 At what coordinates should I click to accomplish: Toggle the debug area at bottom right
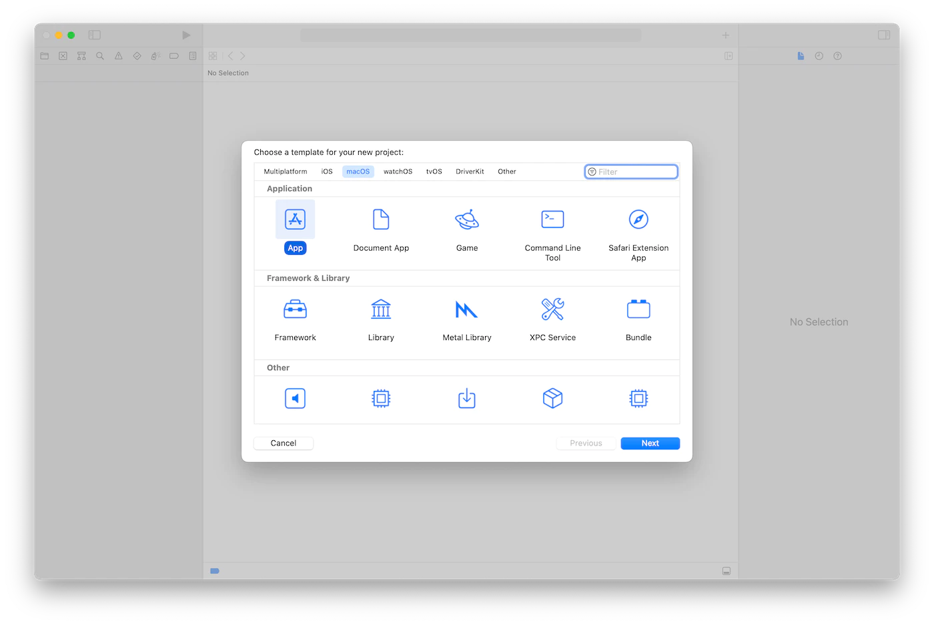(x=727, y=571)
